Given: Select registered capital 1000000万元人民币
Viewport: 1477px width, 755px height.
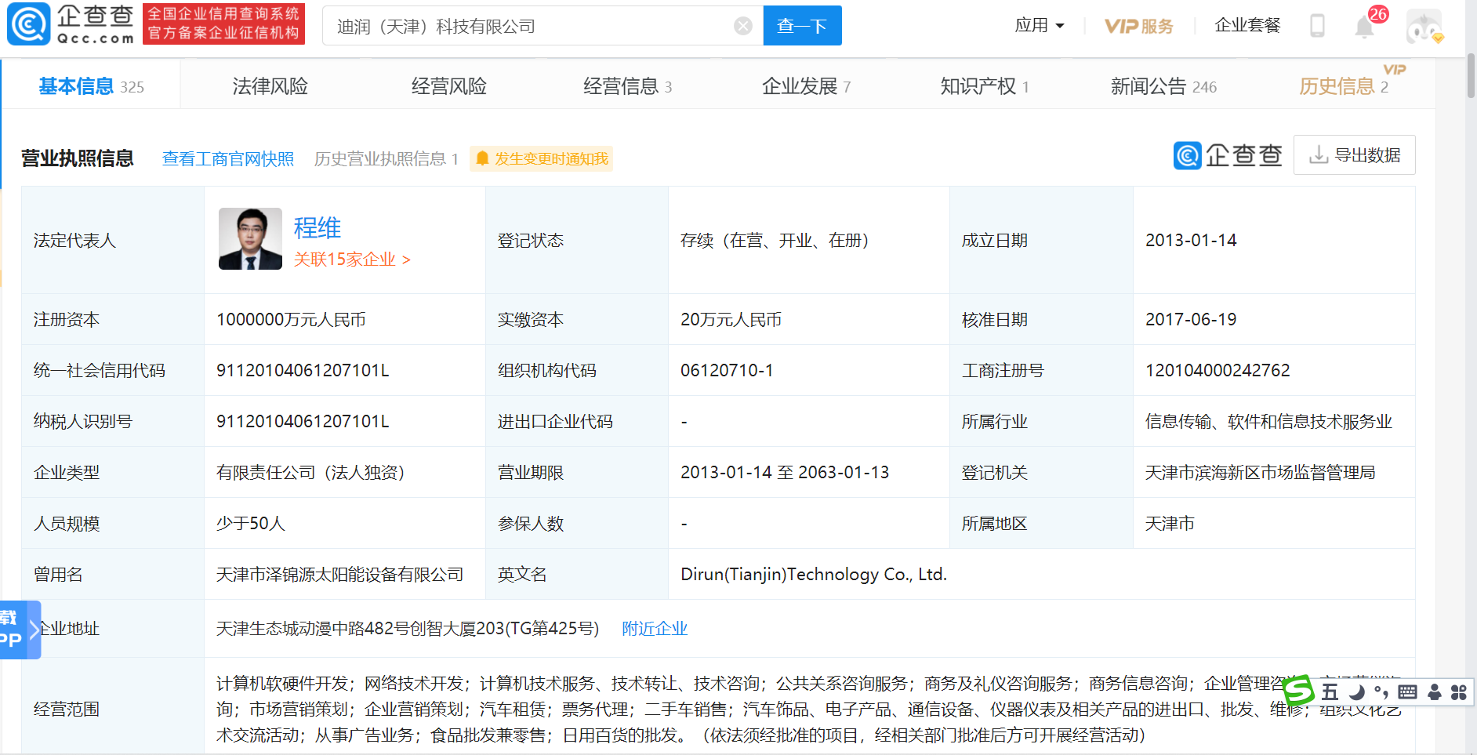Looking at the screenshot, I should click(x=291, y=320).
